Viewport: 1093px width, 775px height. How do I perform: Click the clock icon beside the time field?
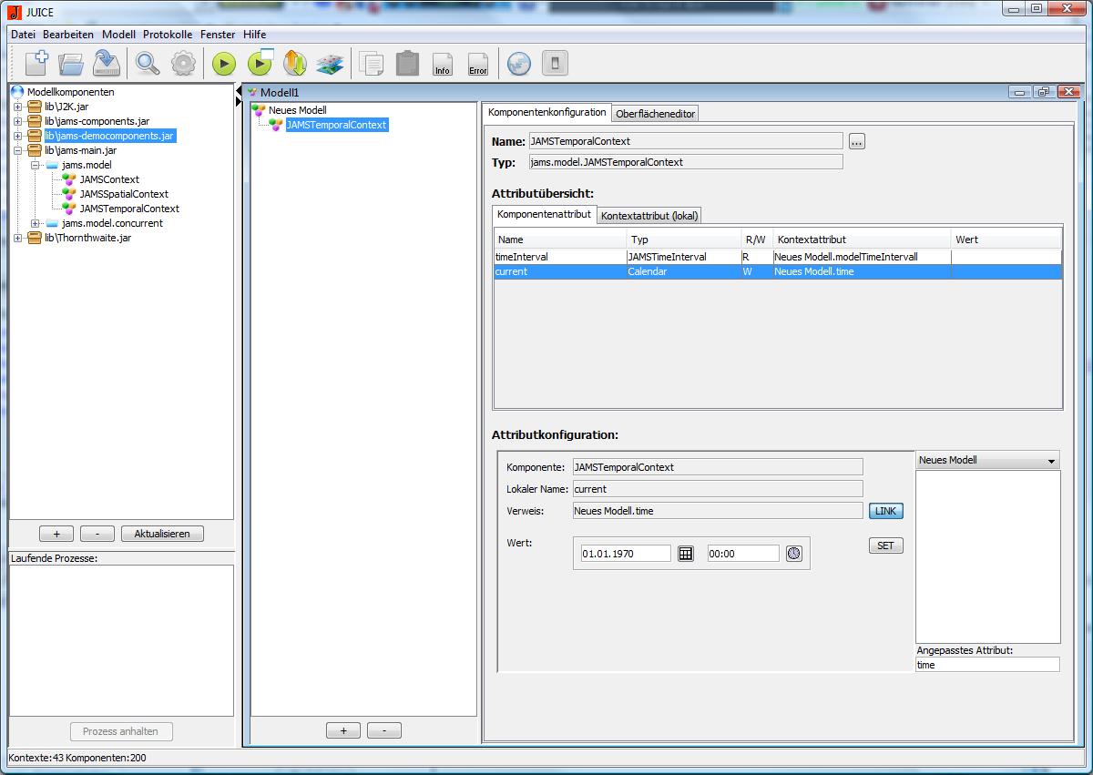point(793,553)
